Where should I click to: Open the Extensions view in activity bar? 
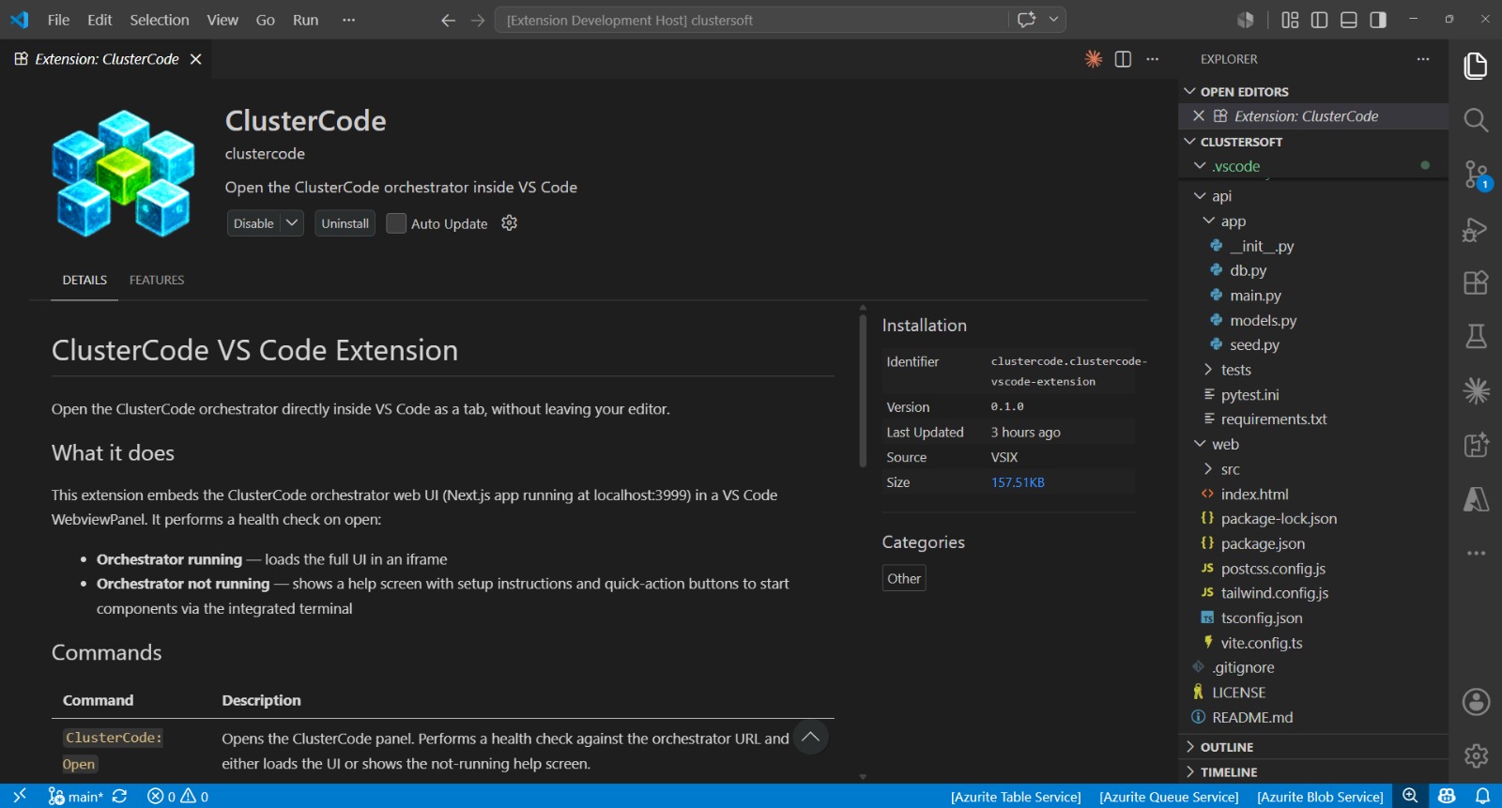click(x=1476, y=282)
